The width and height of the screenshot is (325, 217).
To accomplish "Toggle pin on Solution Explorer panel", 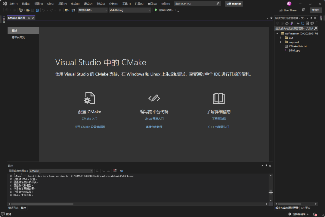I will pos(311,18).
